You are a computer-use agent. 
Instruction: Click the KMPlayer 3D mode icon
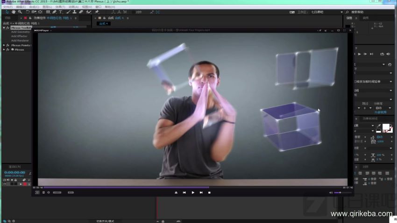tap(37, 192)
